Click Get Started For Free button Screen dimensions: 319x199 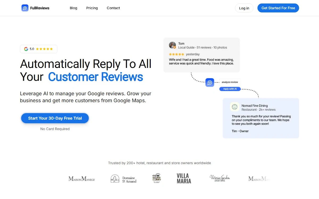click(278, 8)
